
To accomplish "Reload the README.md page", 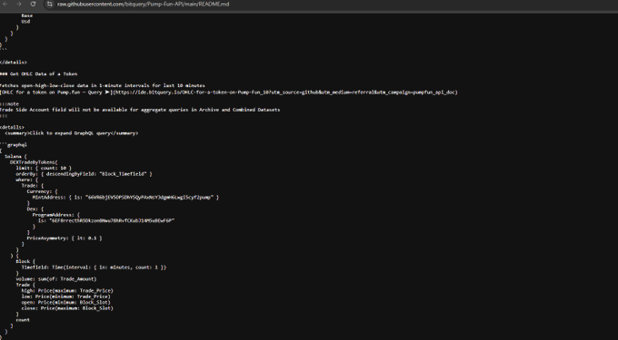I will 33,4.
